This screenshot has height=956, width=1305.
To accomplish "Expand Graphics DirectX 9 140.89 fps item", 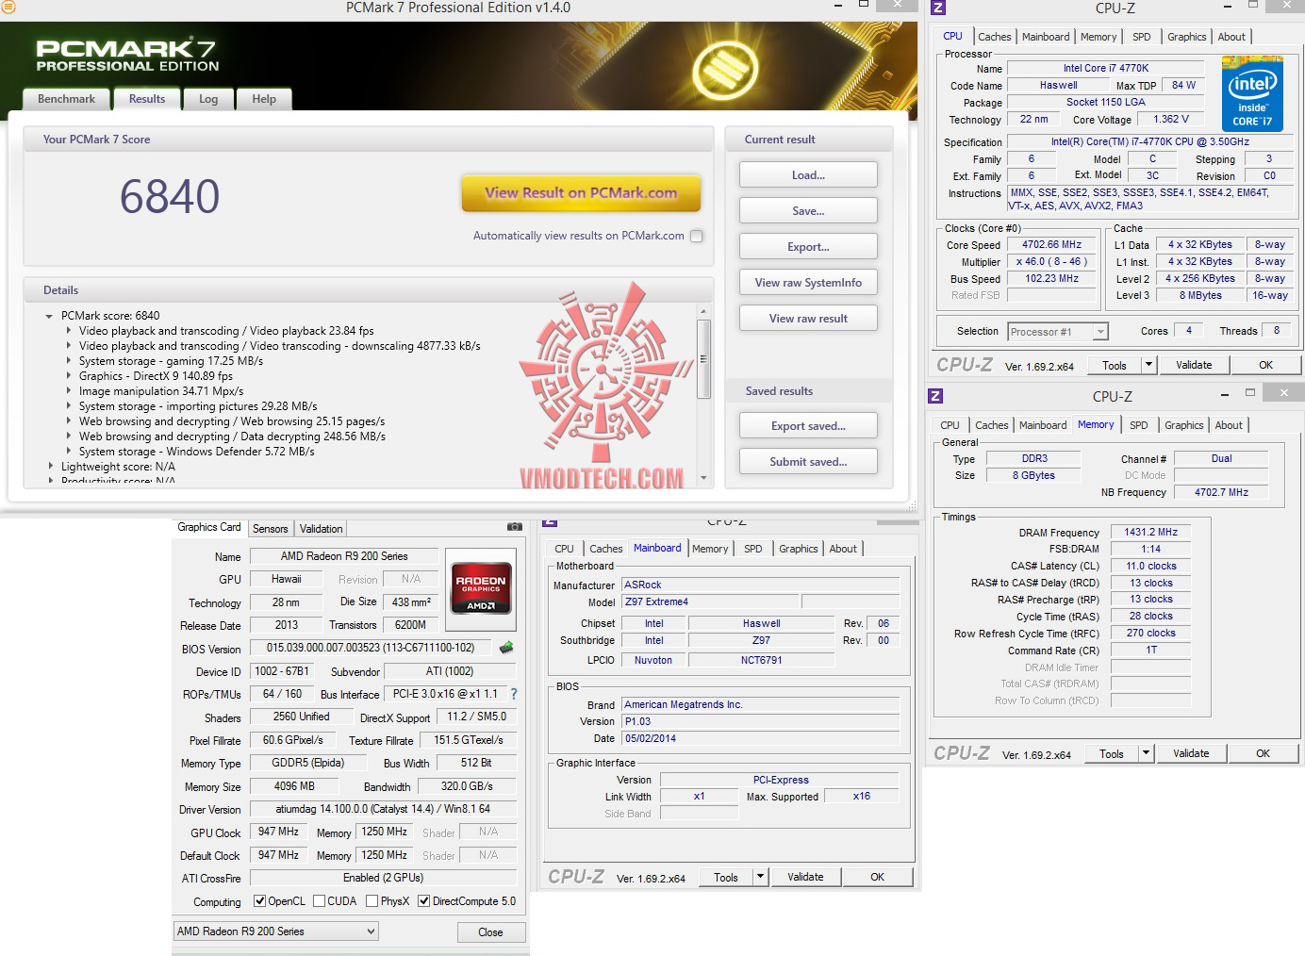I will pyautogui.click(x=69, y=376).
